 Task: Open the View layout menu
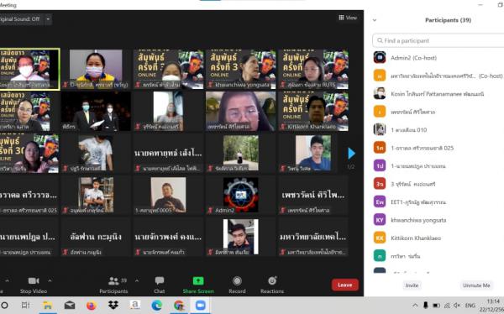coord(348,18)
